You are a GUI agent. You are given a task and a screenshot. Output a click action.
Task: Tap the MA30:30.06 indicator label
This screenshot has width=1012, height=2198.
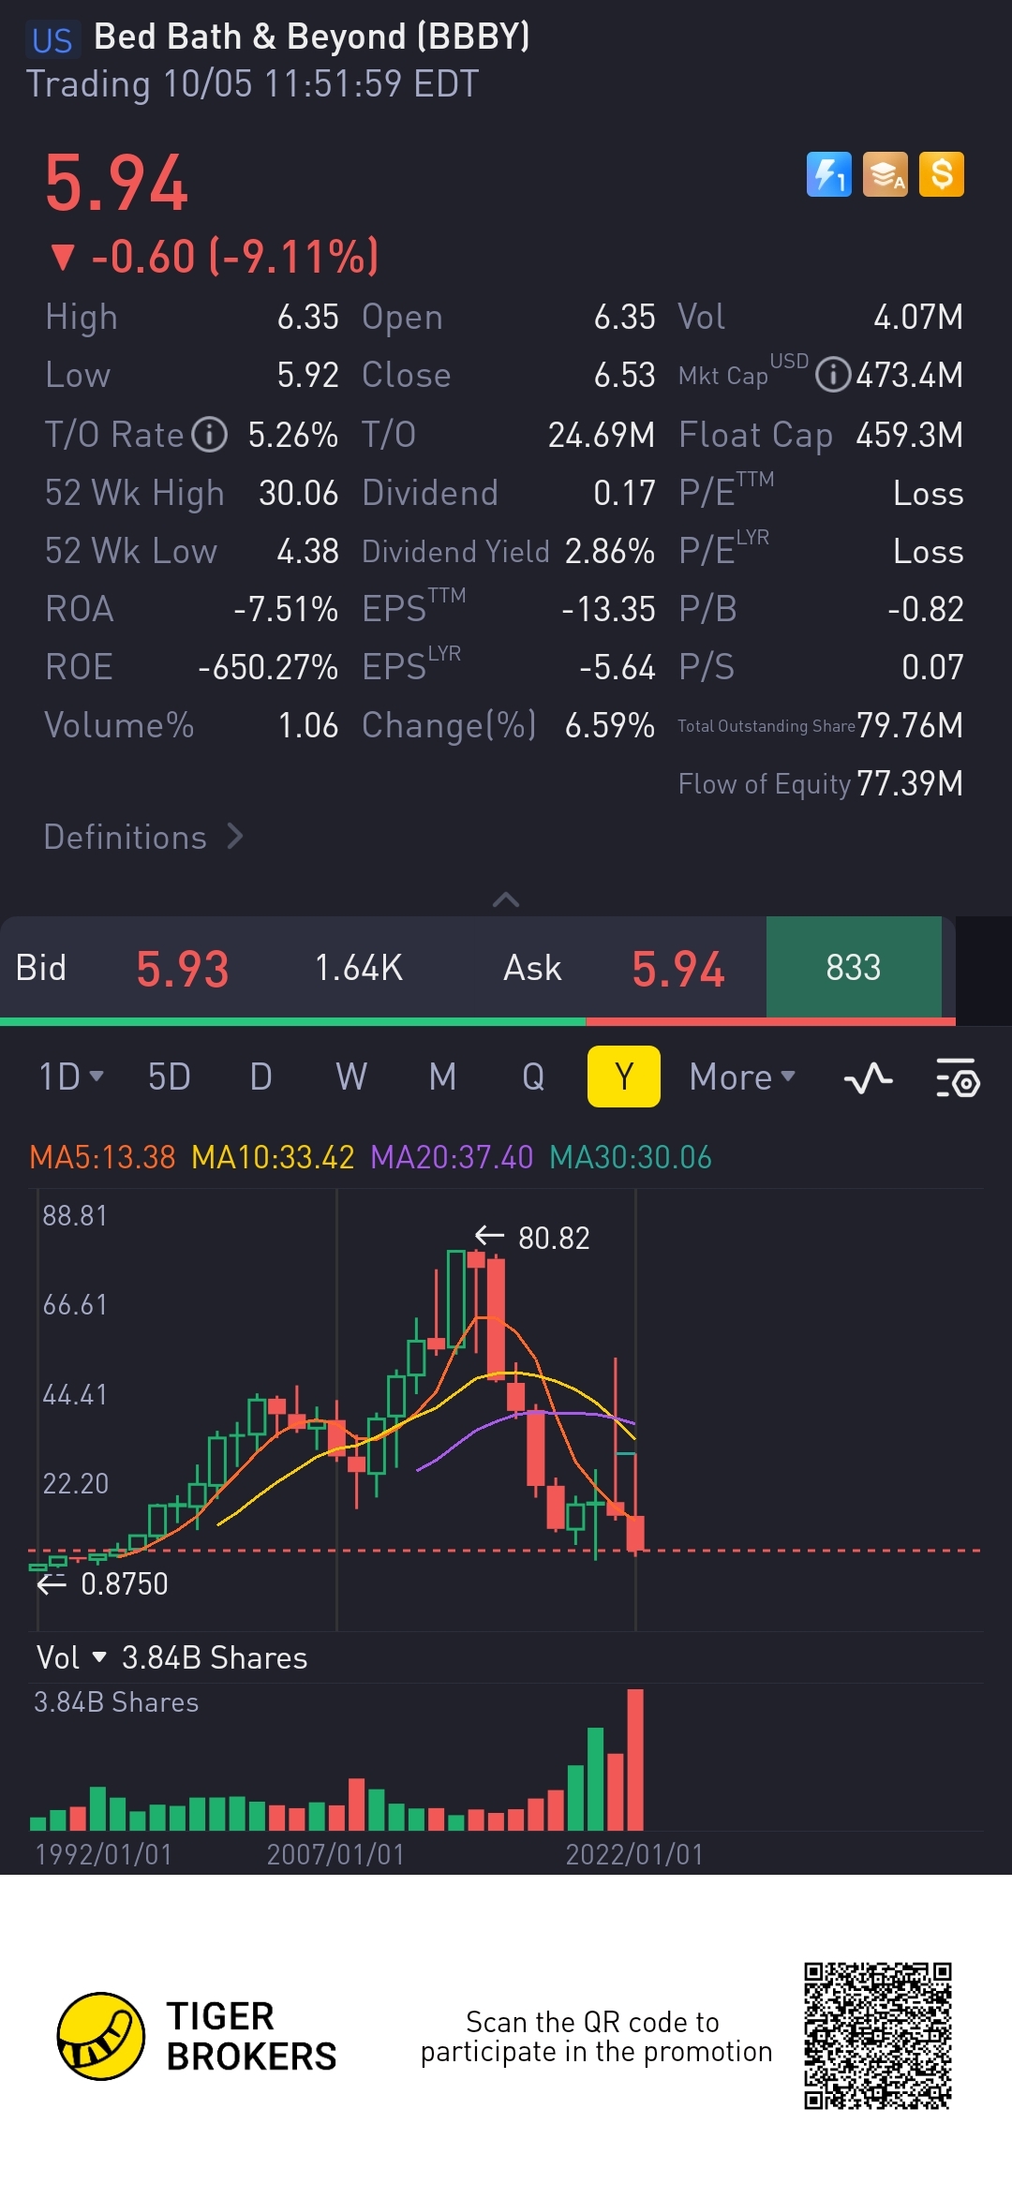631,1157
